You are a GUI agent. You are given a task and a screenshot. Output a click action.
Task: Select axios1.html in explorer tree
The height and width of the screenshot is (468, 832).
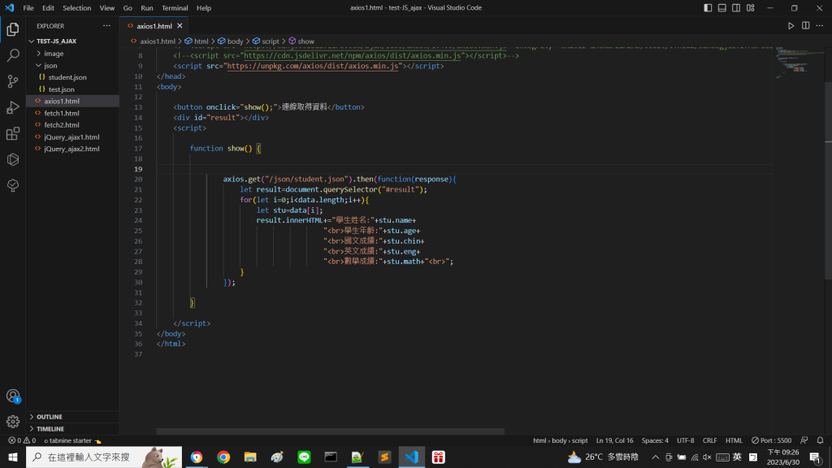[x=72, y=101]
